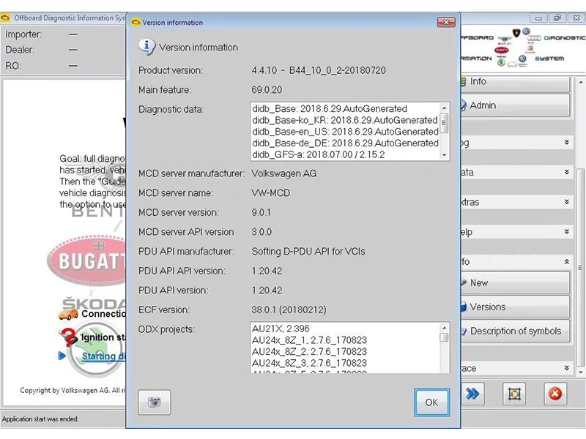Select didb_Base: 2018.6.29 entry
Screen dimensions: 586x439
(329, 108)
